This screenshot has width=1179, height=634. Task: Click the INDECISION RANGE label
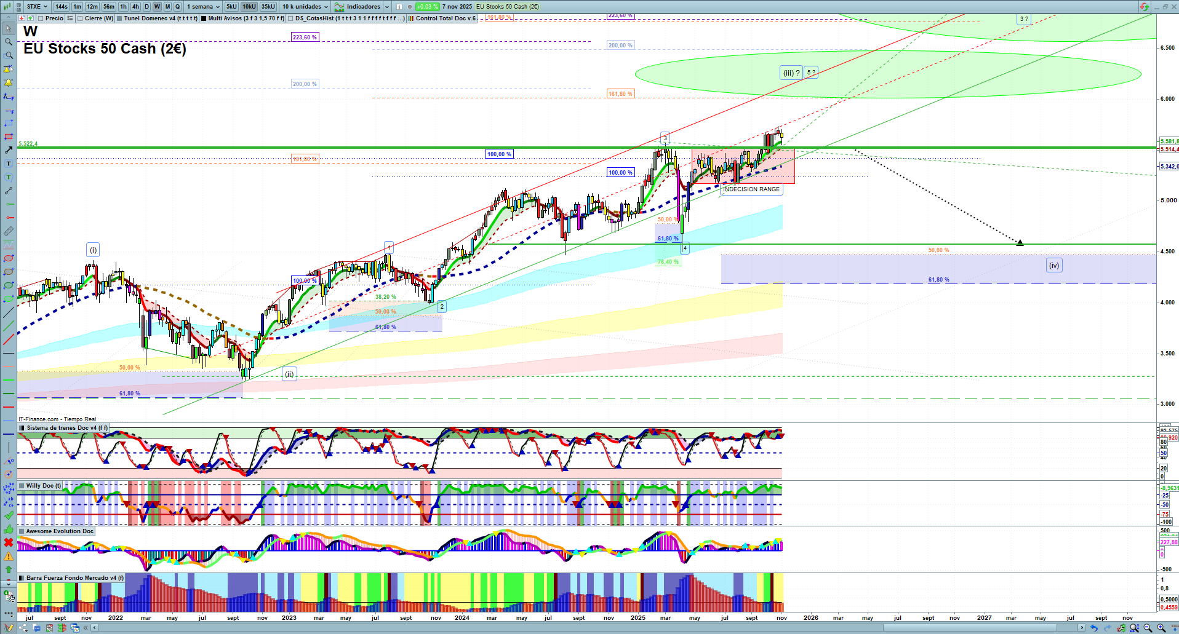click(751, 189)
